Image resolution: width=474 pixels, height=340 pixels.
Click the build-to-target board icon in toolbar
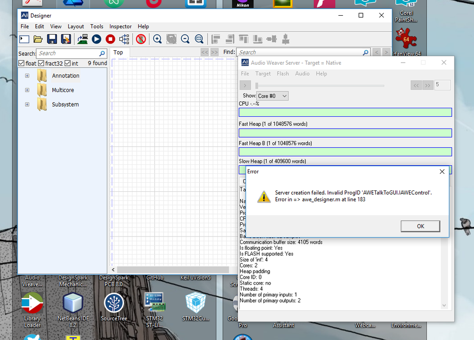pos(83,39)
